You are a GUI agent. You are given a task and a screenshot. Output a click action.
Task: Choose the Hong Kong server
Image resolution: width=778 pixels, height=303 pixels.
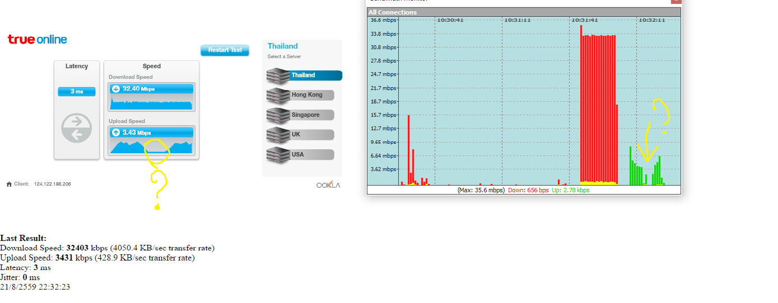300,95
